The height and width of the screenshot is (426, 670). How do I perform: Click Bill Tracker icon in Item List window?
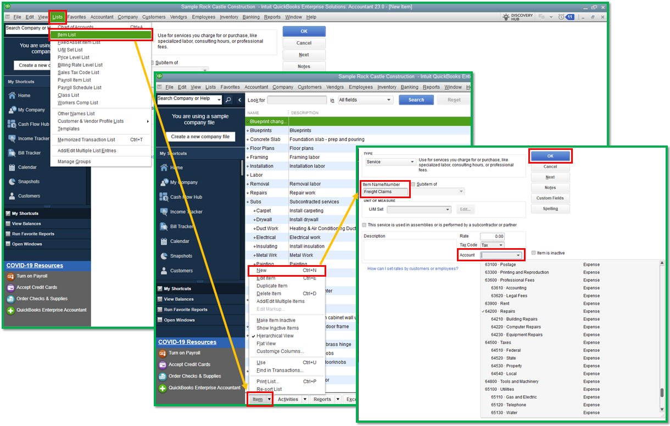tap(164, 226)
